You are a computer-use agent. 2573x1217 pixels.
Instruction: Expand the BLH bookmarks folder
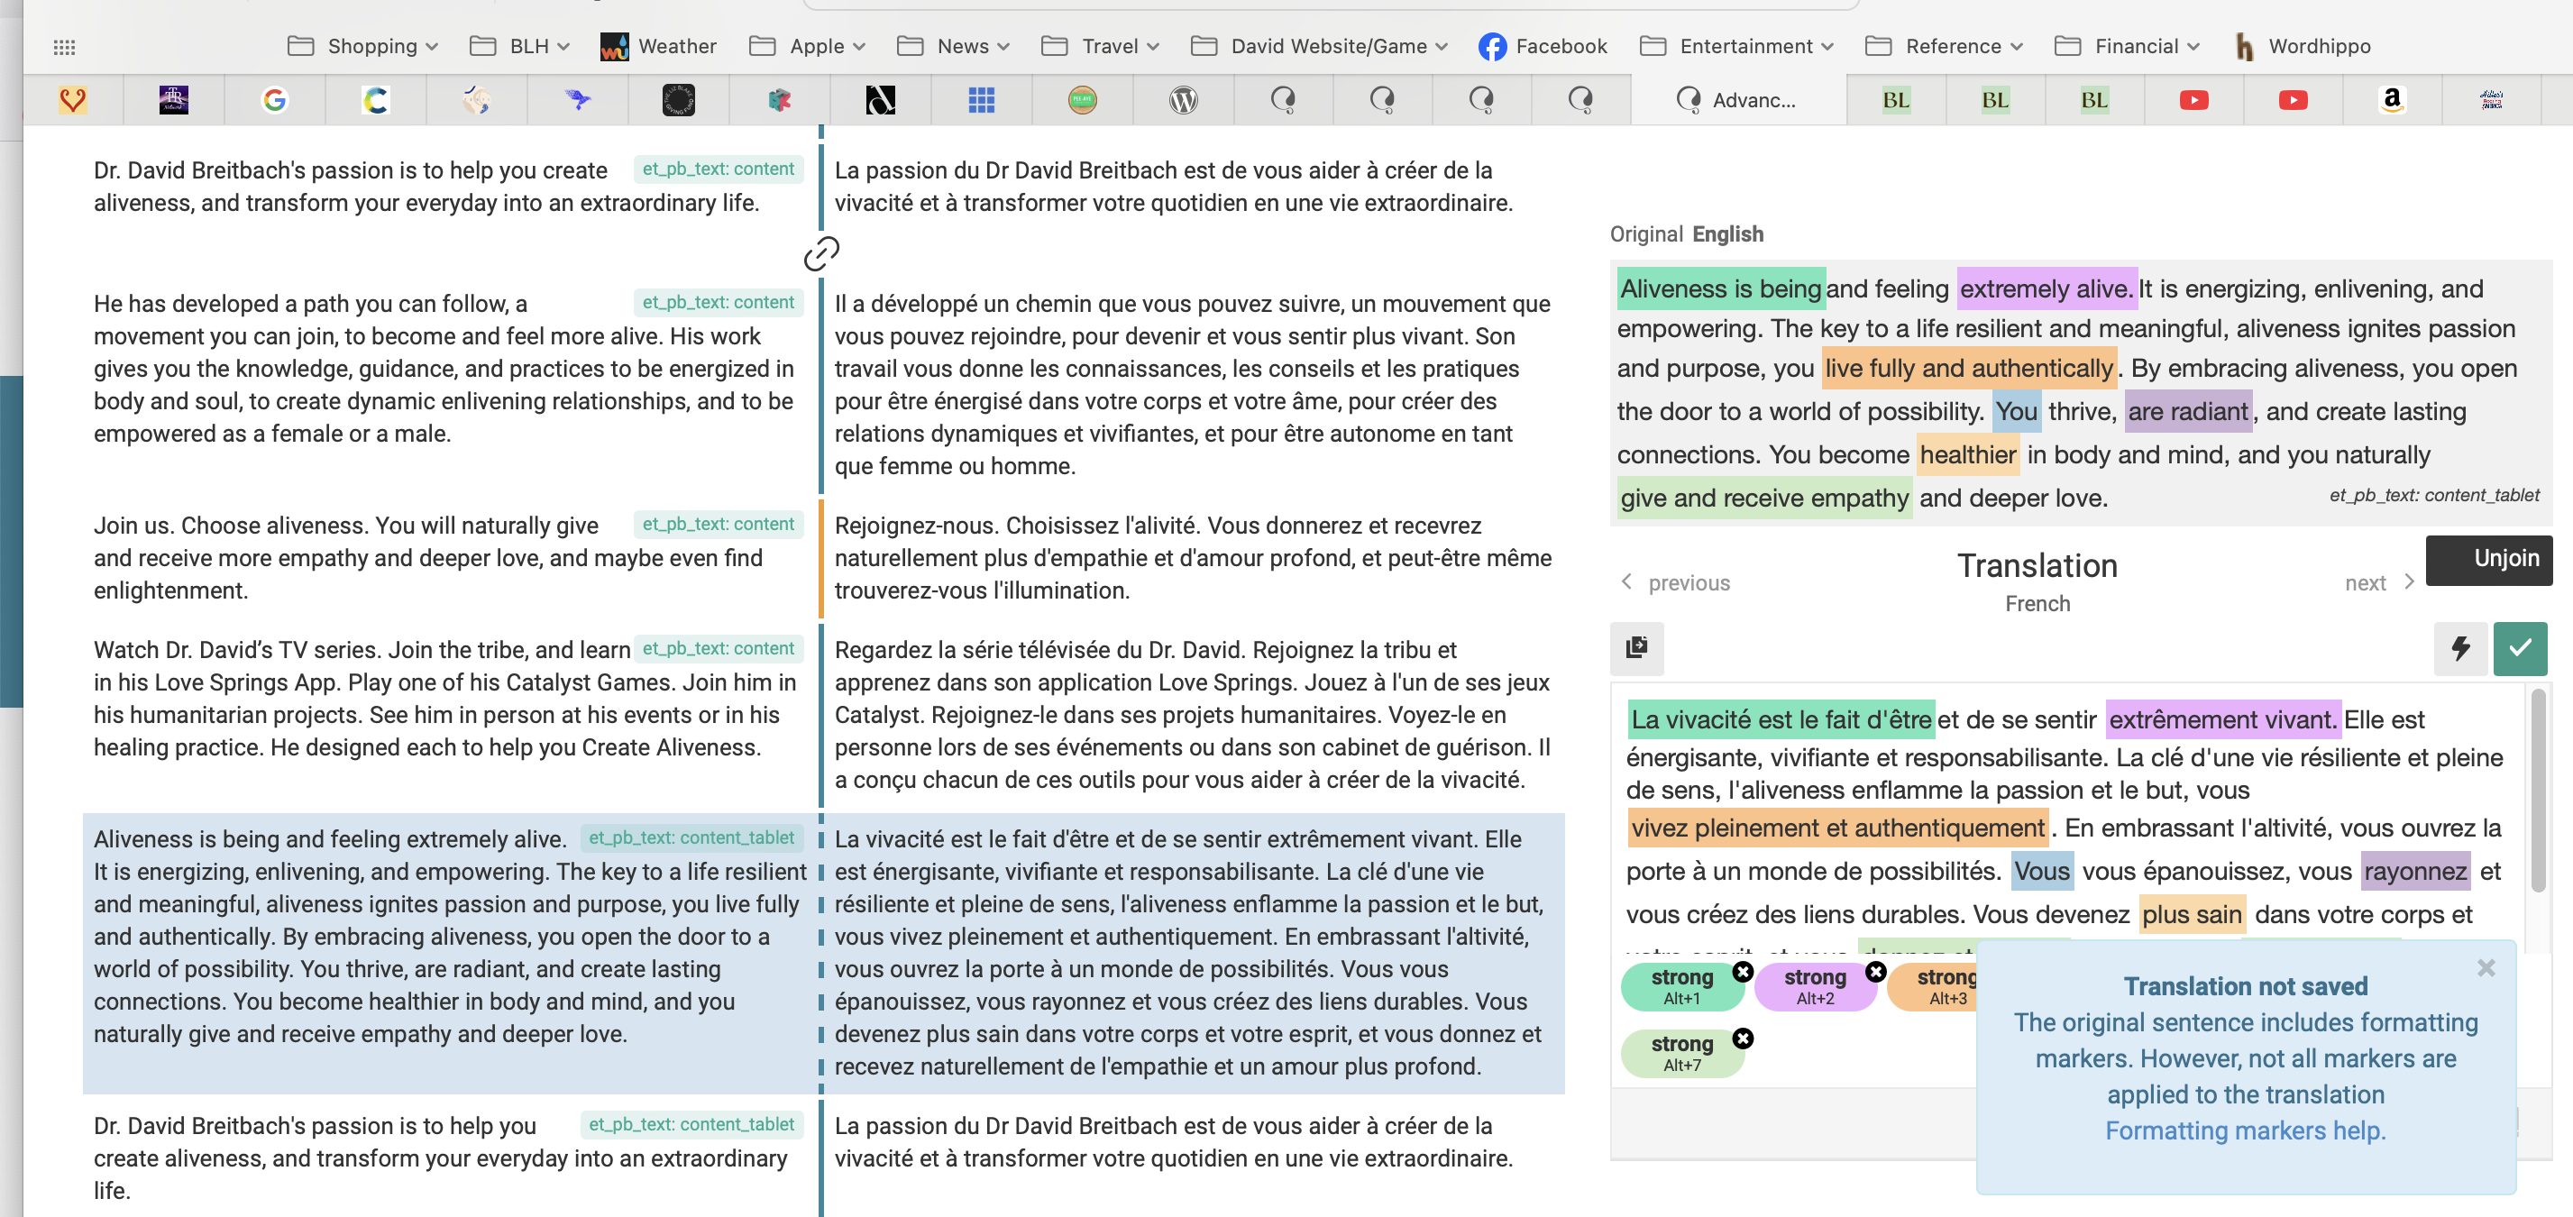coord(519,47)
